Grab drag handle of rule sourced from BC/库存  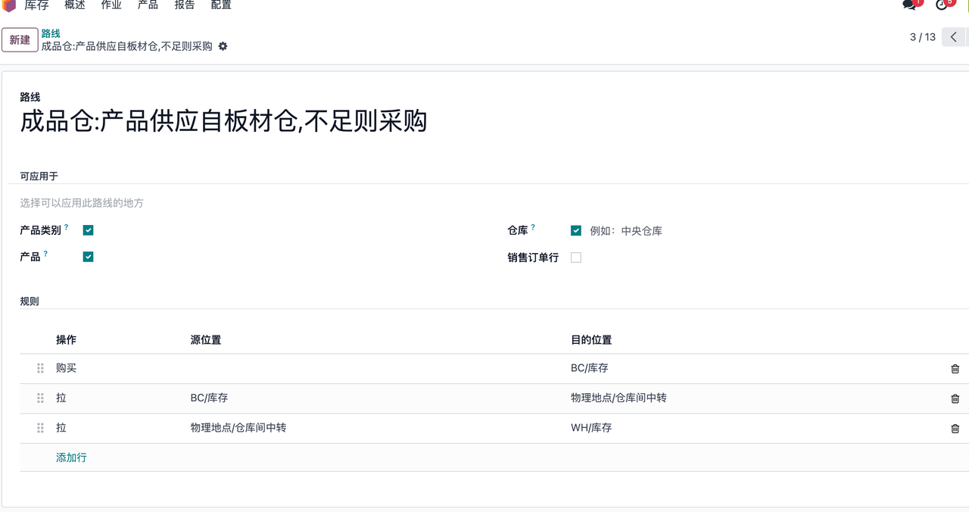pyautogui.click(x=40, y=398)
